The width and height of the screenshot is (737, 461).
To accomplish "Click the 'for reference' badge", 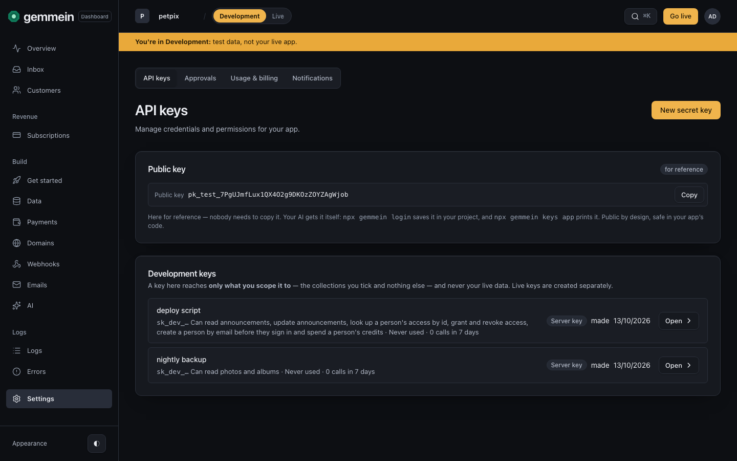I will tap(684, 170).
